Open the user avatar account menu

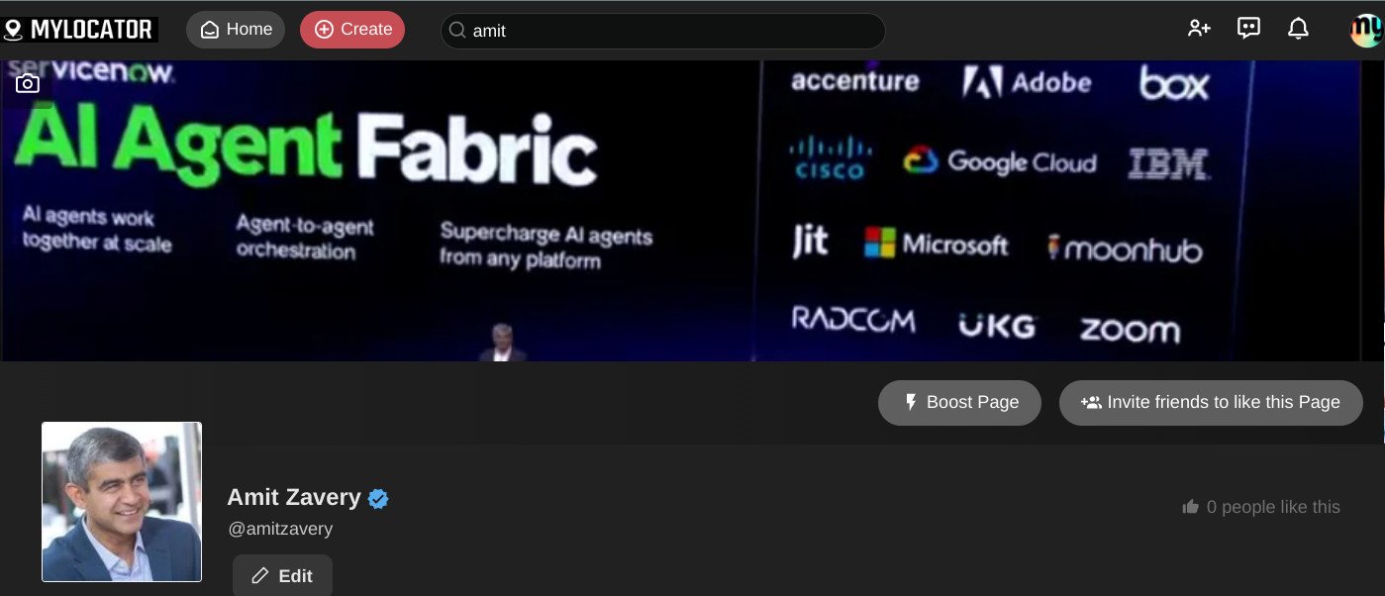tap(1366, 30)
